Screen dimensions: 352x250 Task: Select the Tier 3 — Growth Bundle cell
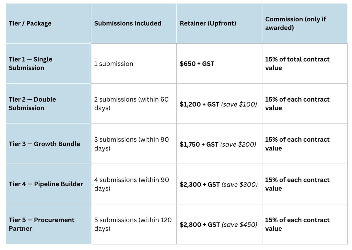click(x=44, y=144)
